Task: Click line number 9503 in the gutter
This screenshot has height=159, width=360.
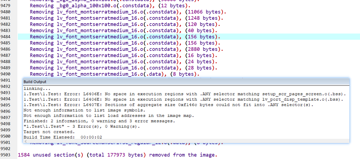Action: tap(5, 155)
